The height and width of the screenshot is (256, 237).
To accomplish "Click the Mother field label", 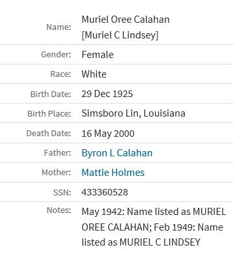I will coord(56,173).
